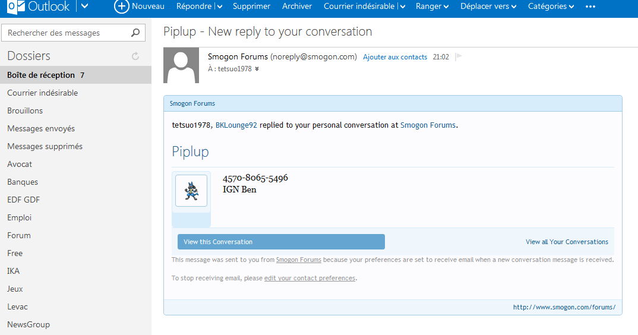
Task: Click the Ajouter aux contacts link
Action: 395,57
